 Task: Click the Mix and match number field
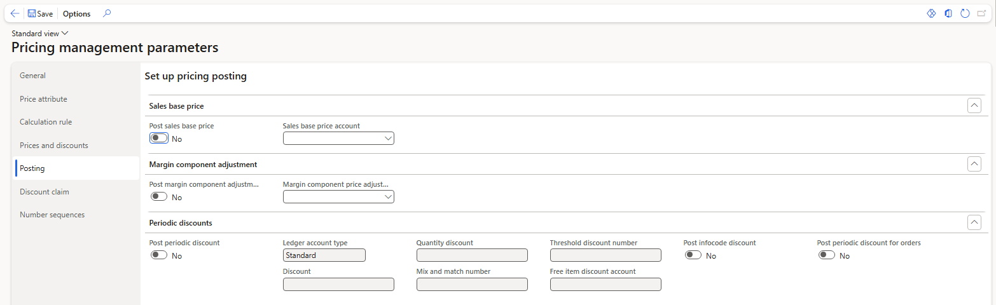[472, 285]
